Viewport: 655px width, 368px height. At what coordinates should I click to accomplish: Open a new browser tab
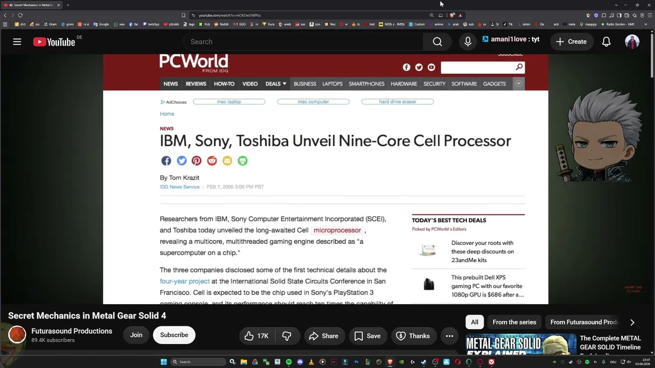click(68, 5)
